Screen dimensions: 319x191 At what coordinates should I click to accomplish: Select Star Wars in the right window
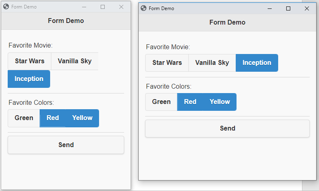pyautogui.click(x=167, y=63)
